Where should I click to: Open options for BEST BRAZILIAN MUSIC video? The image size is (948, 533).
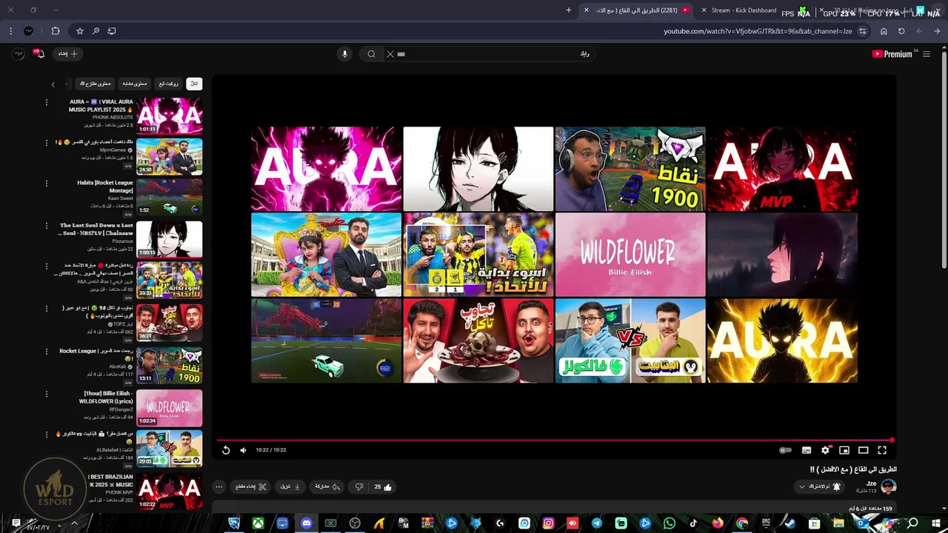pos(46,477)
